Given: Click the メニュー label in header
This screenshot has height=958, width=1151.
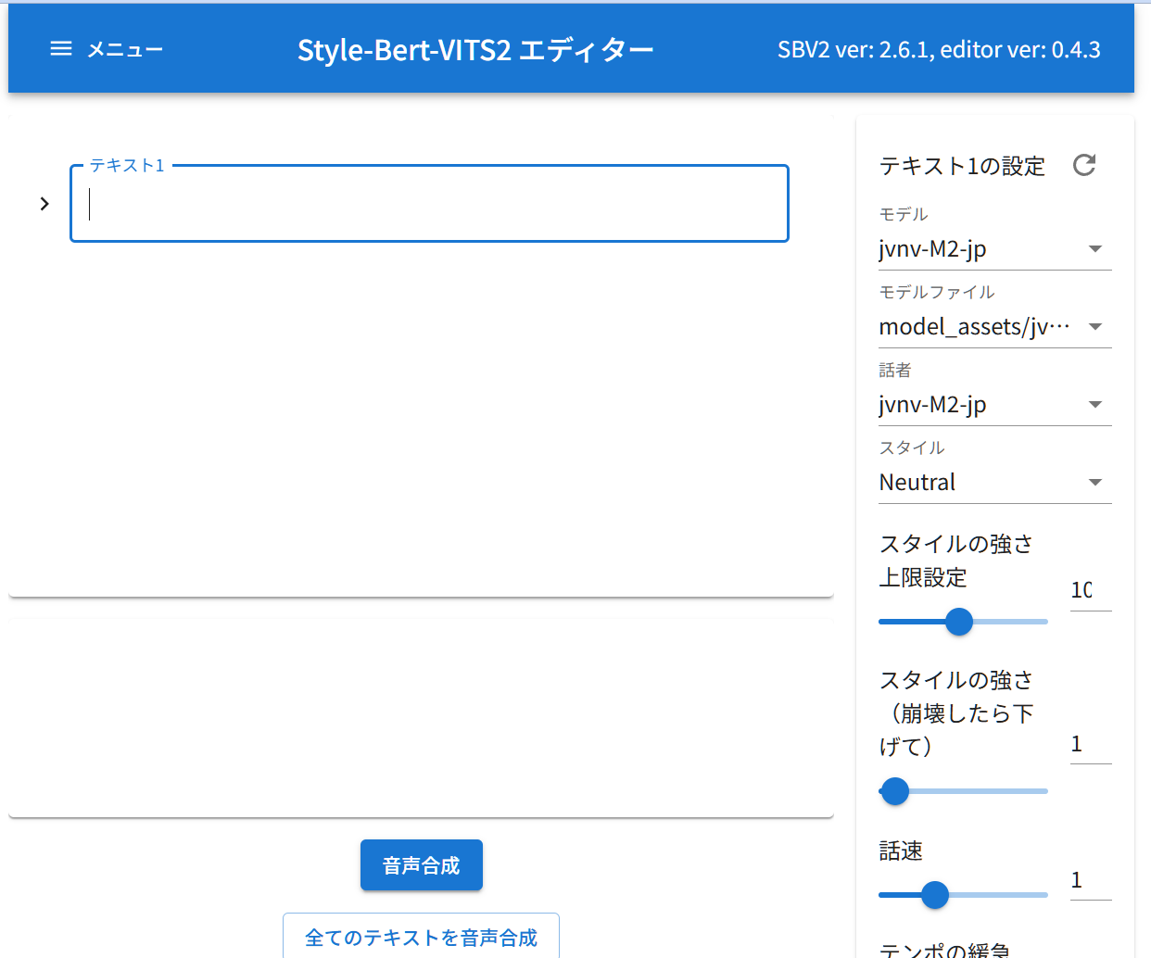Looking at the screenshot, I should click(125, 50).
